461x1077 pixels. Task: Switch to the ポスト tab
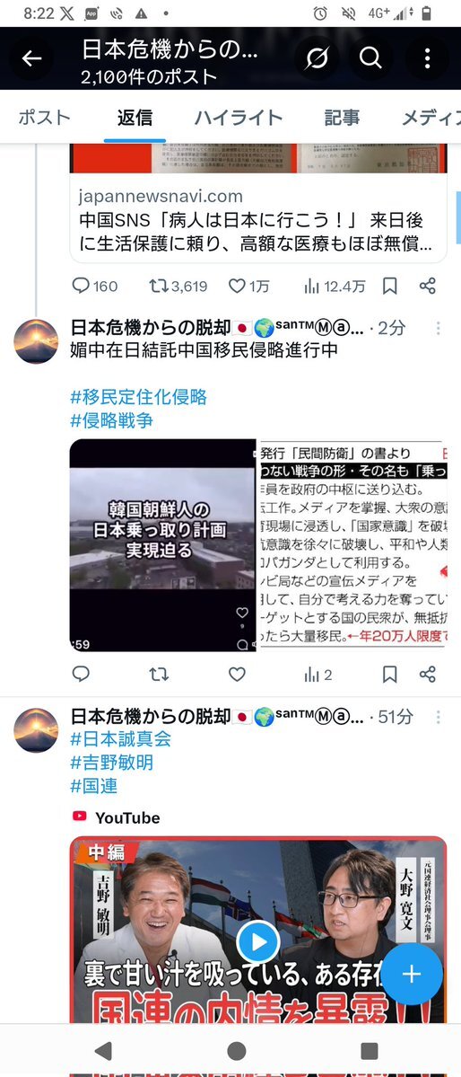coord(45,118)
